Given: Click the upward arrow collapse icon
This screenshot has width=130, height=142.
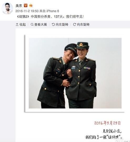Looking at the screenshot, I should click(x=17, y=24).
